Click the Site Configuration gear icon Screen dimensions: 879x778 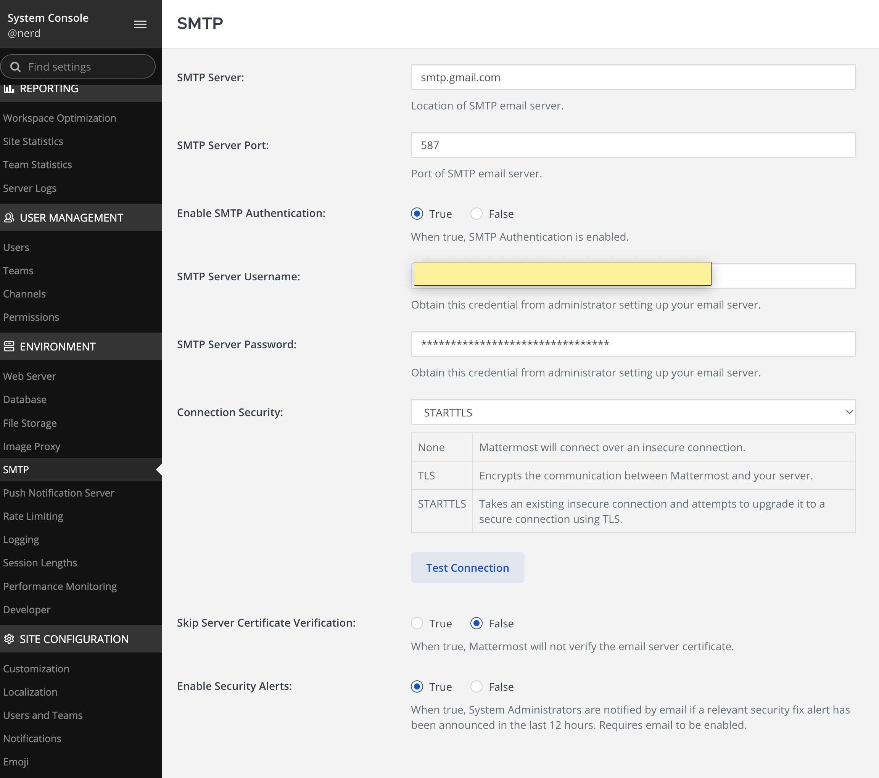coord(9,639)
